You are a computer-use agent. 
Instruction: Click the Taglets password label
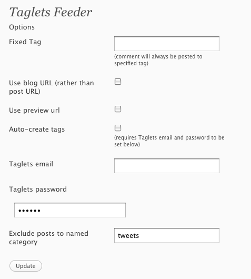pyautogui.click(x=38, y=190)
